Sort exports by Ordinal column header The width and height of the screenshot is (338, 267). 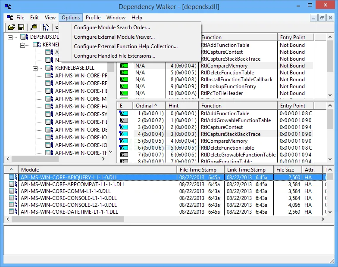[x=147, y=106]
